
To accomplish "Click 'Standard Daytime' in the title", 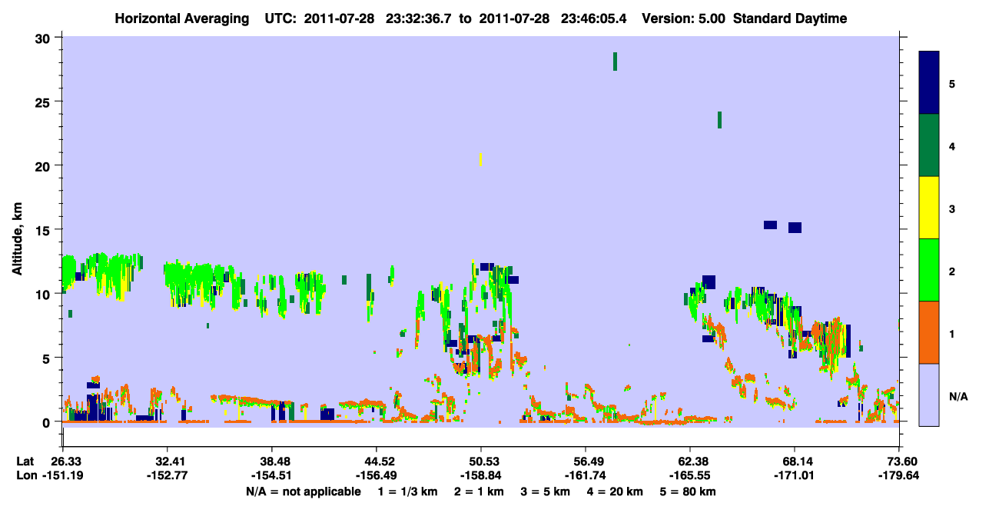I will click(x=789, y=18).
